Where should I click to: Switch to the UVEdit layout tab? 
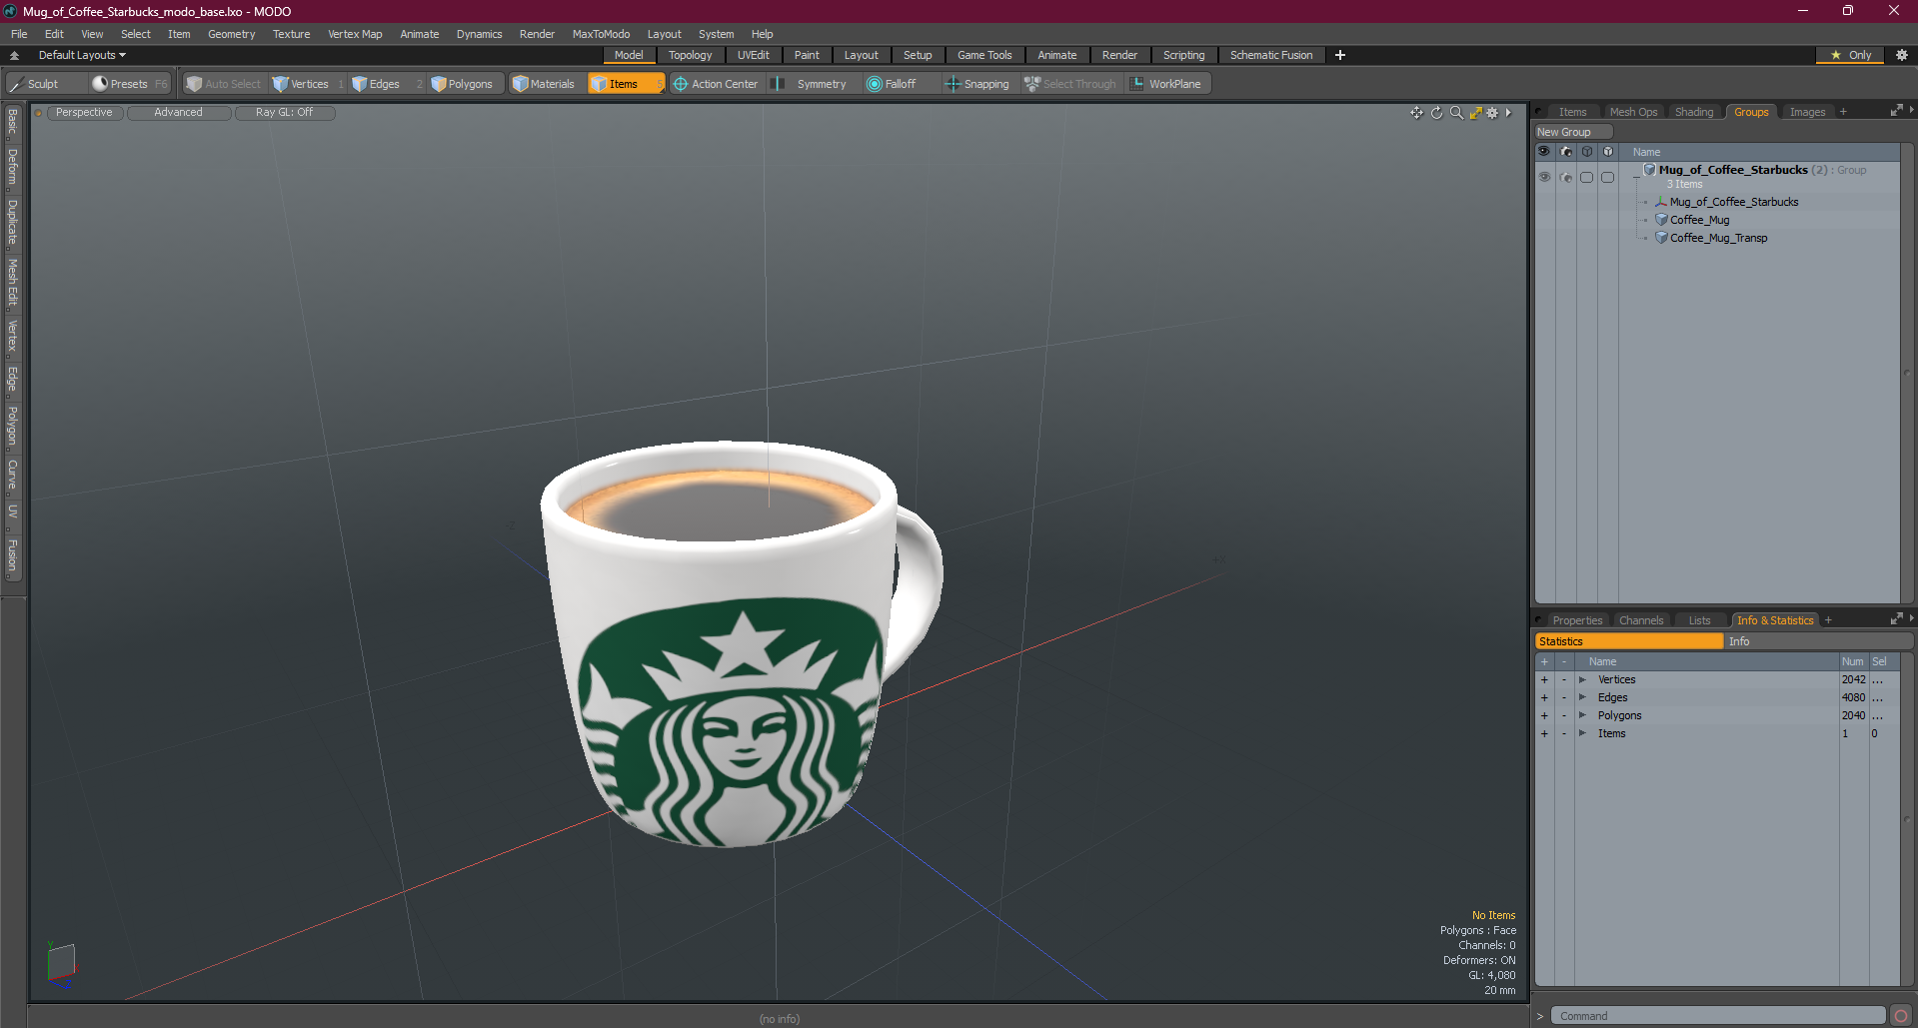point(753,55)
